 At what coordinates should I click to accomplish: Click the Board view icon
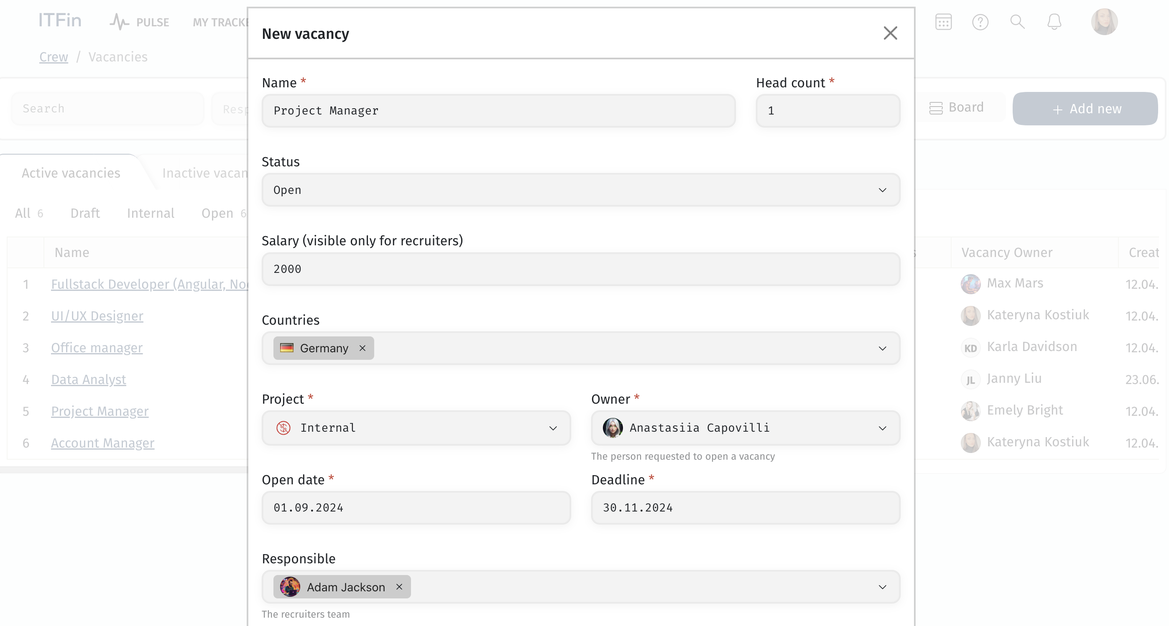936,108
